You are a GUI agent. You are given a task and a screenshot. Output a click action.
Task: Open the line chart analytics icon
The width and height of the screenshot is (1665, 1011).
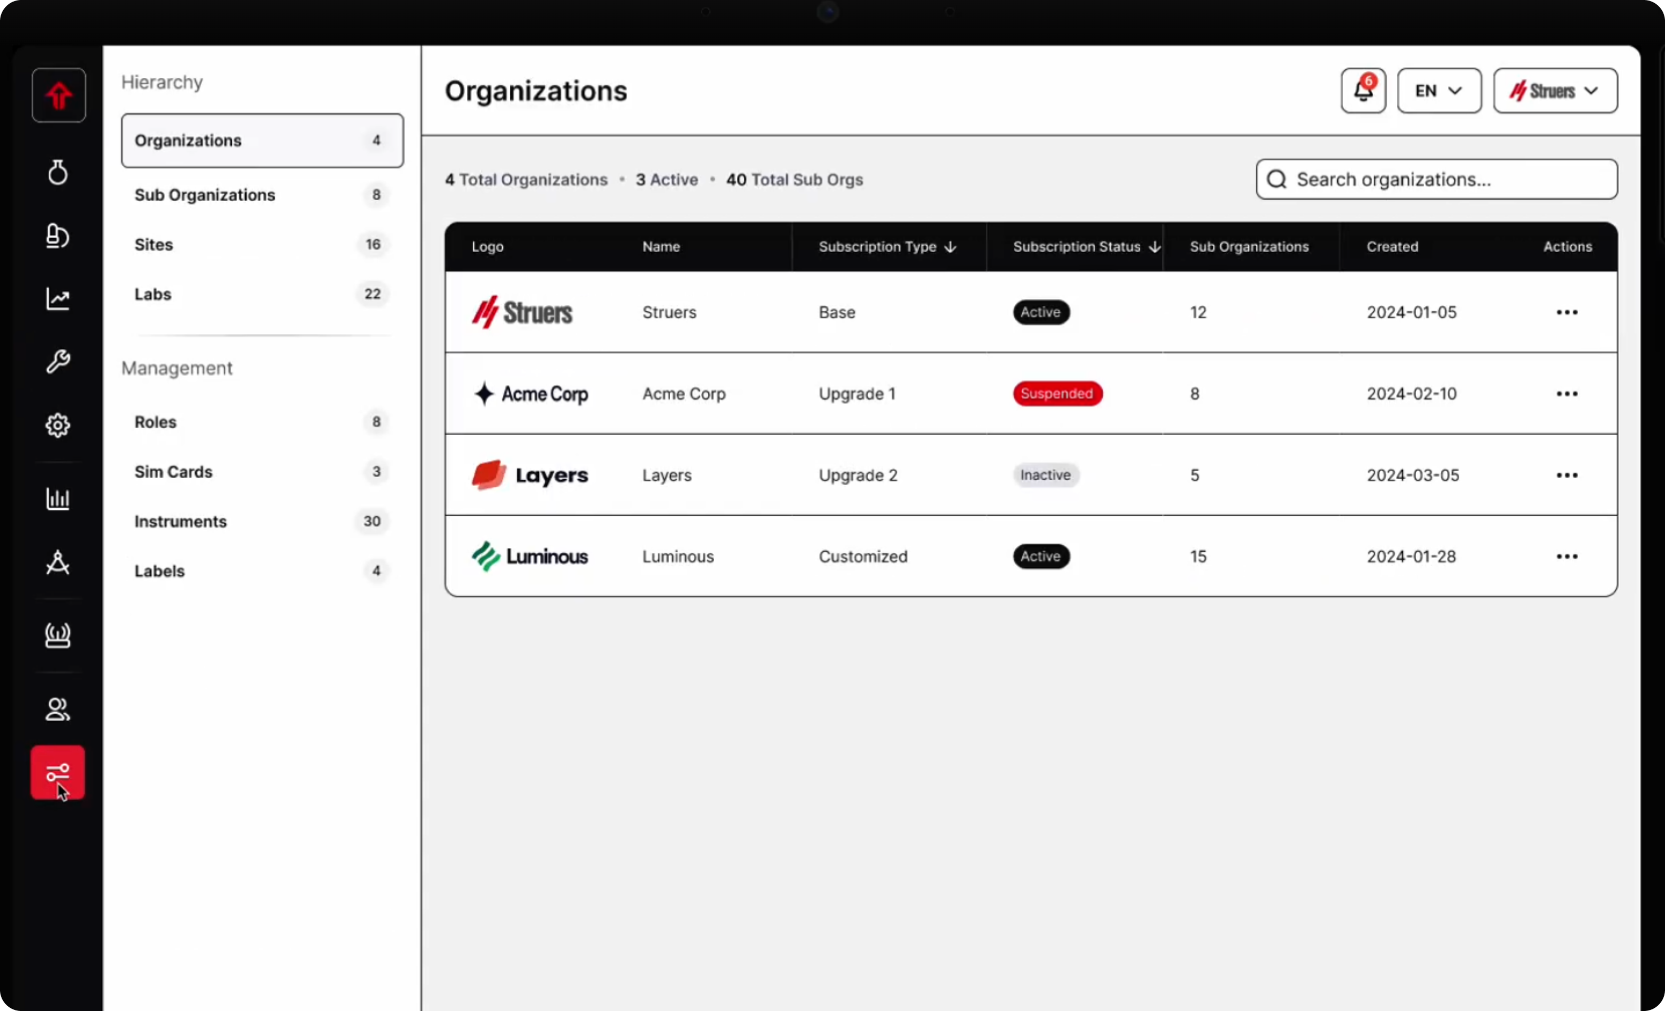point(58,298)
